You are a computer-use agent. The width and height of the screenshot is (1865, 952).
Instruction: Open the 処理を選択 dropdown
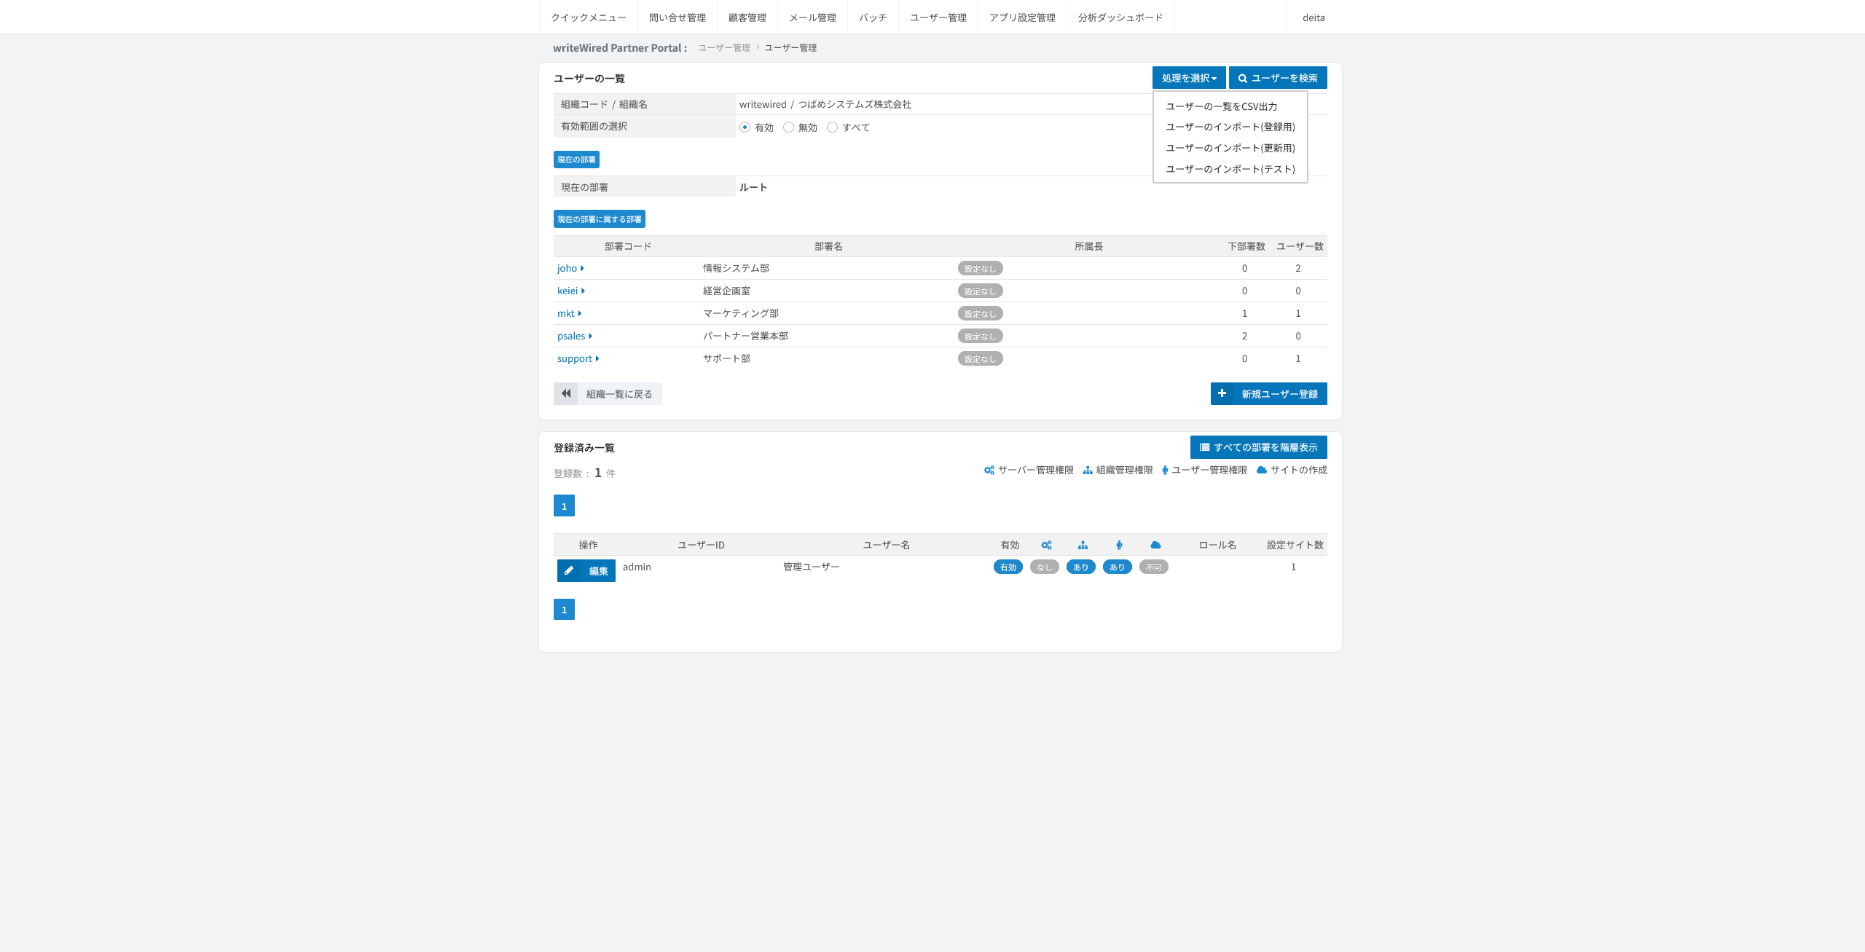(x=1189, y=78)
